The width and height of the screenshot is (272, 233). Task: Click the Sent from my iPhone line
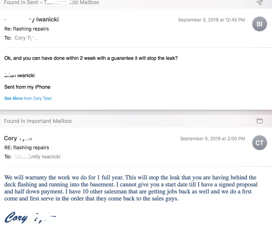[x=27, y=87]
